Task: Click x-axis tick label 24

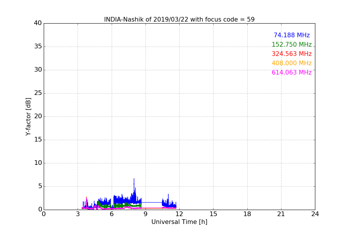Action: (315, 214)
